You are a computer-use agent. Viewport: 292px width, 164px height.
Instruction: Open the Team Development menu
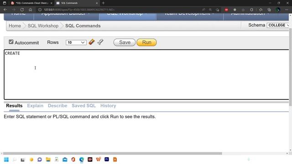tap(190, 16)
